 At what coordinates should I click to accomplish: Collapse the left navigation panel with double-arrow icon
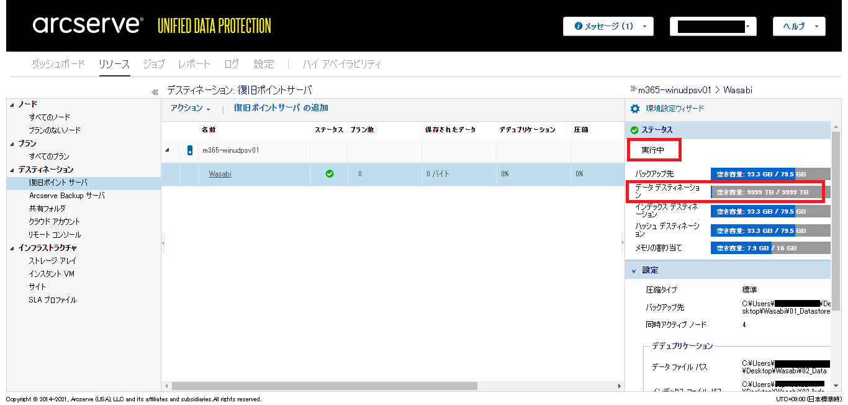point(155,92)
